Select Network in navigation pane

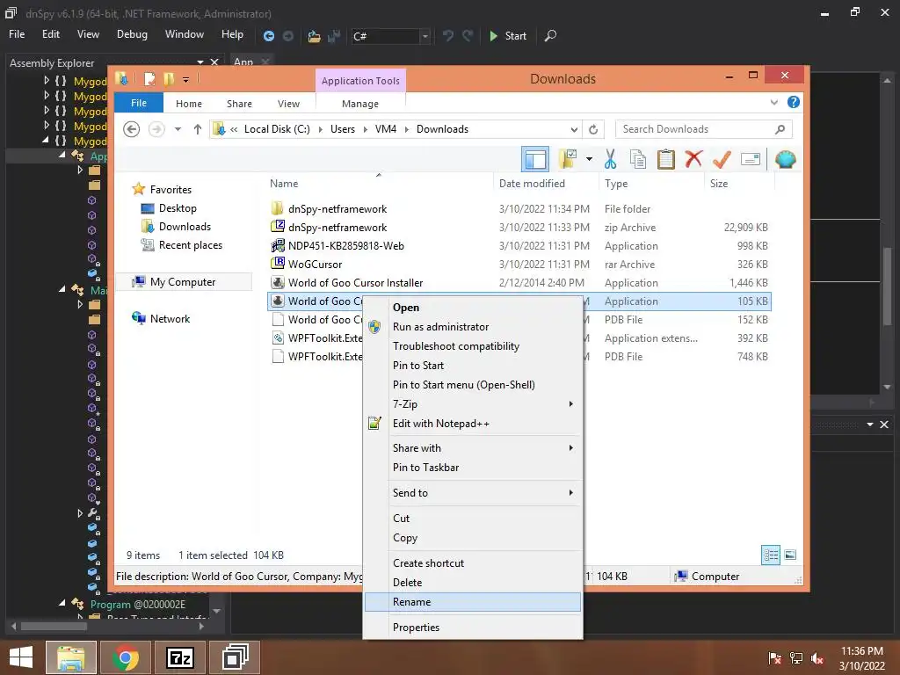click(x=170, y=318)
